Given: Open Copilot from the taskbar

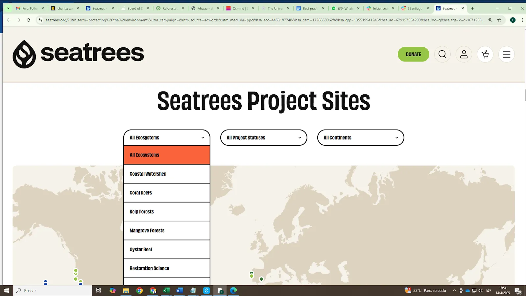Looking at the screenshot, I should pos(112,290).
